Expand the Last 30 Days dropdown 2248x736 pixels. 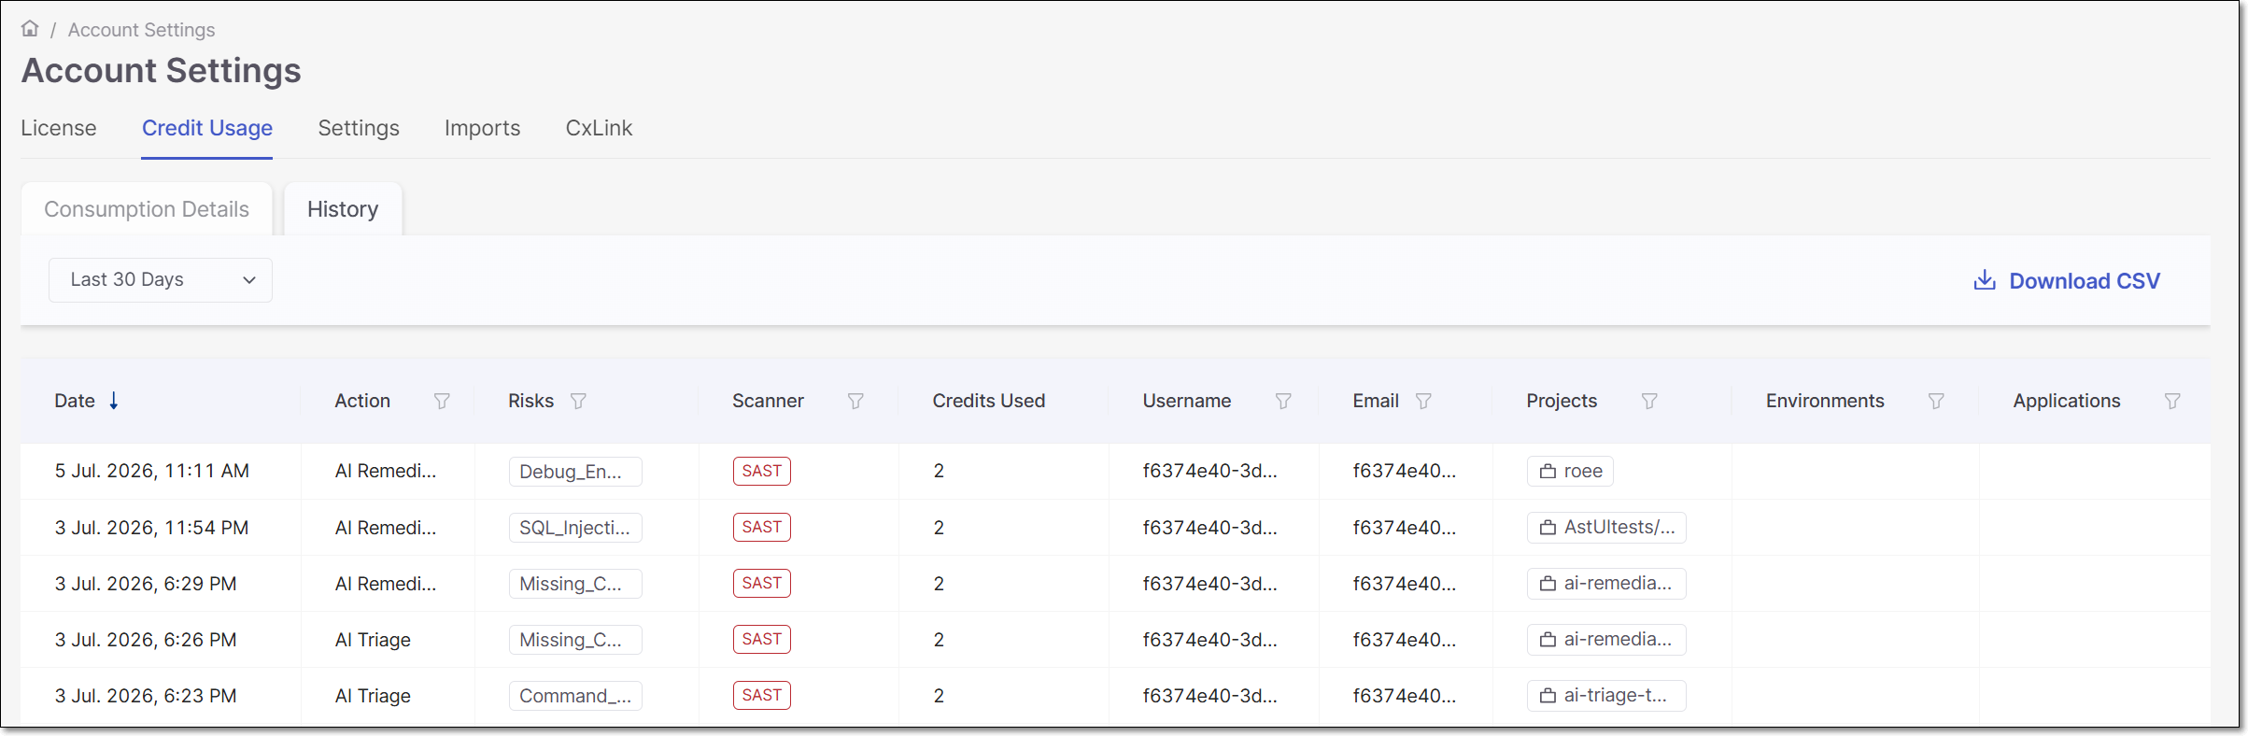coord(161,280)
